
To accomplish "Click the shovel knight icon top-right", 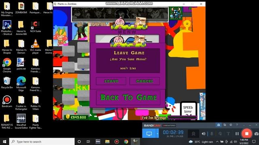I will (x=176, y=13).
